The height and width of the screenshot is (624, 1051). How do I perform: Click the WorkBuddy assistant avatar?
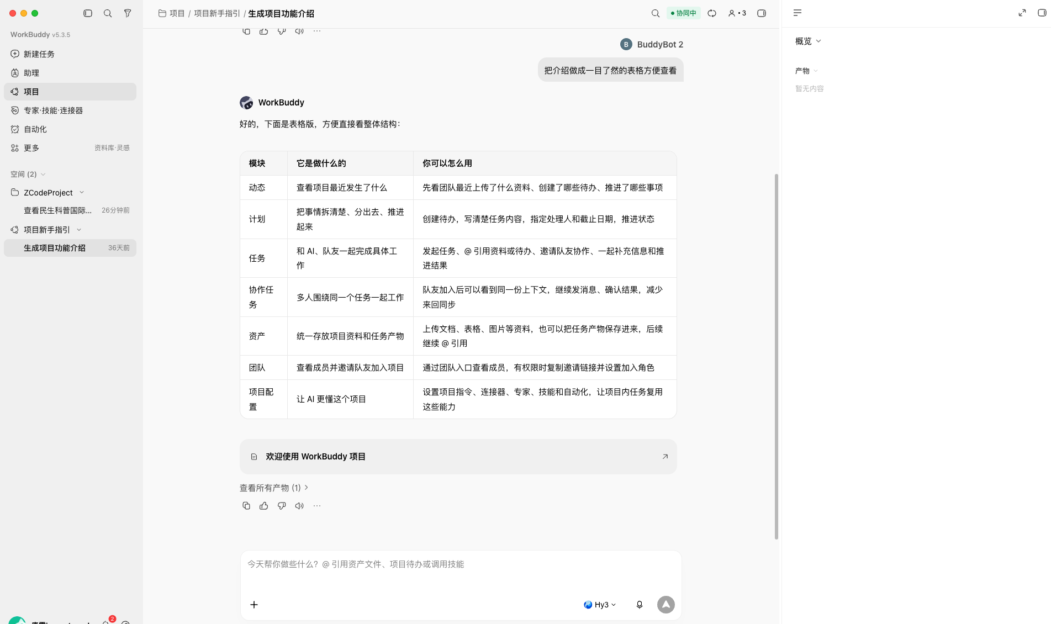click(x=246, y=103)
